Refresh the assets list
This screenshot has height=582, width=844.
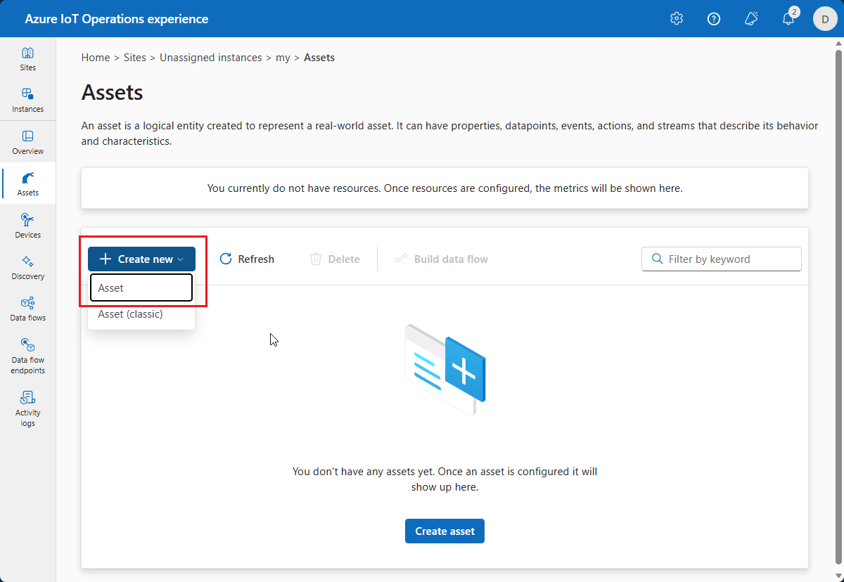247,259
